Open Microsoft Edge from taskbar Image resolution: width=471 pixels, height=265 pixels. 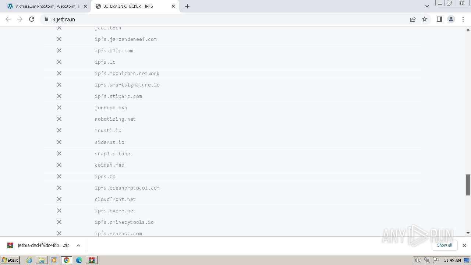(79, 260)
